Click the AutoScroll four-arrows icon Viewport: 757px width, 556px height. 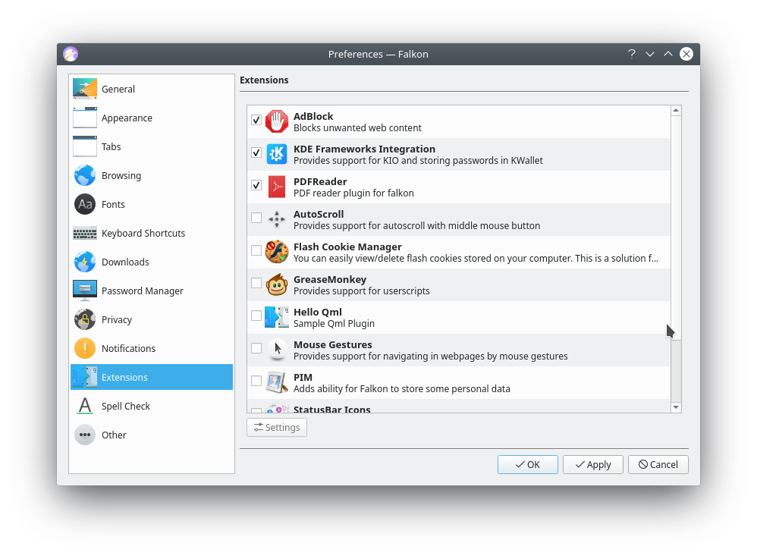(277, 219)
